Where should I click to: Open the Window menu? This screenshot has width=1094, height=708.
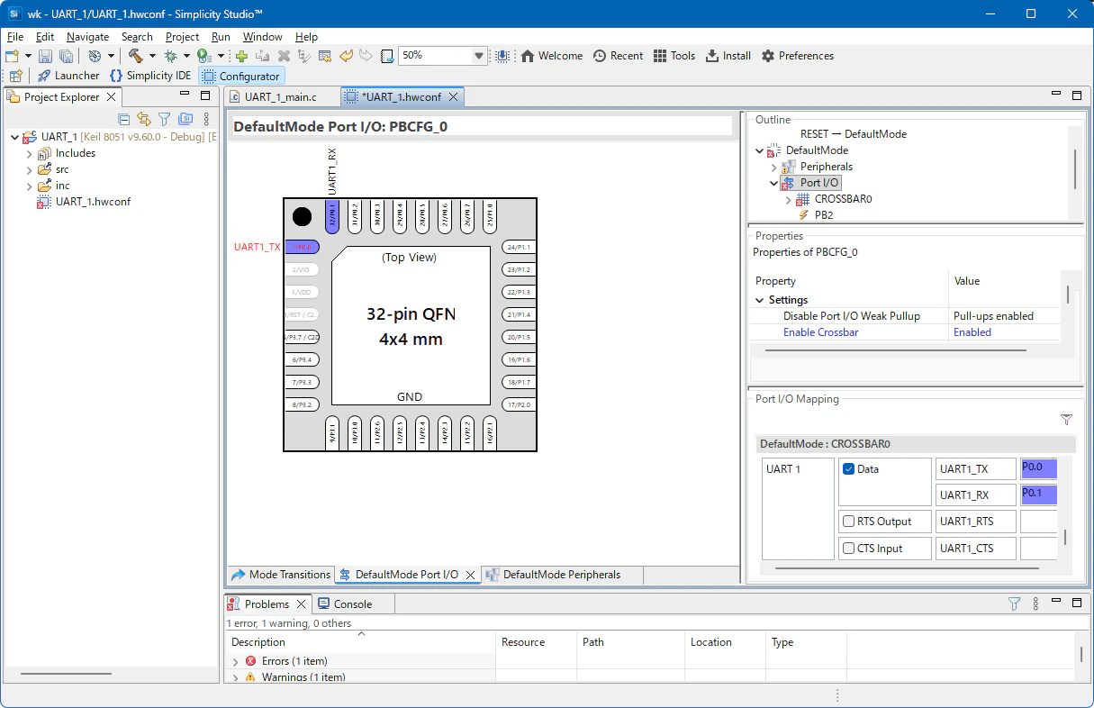[x=262, y=37]
